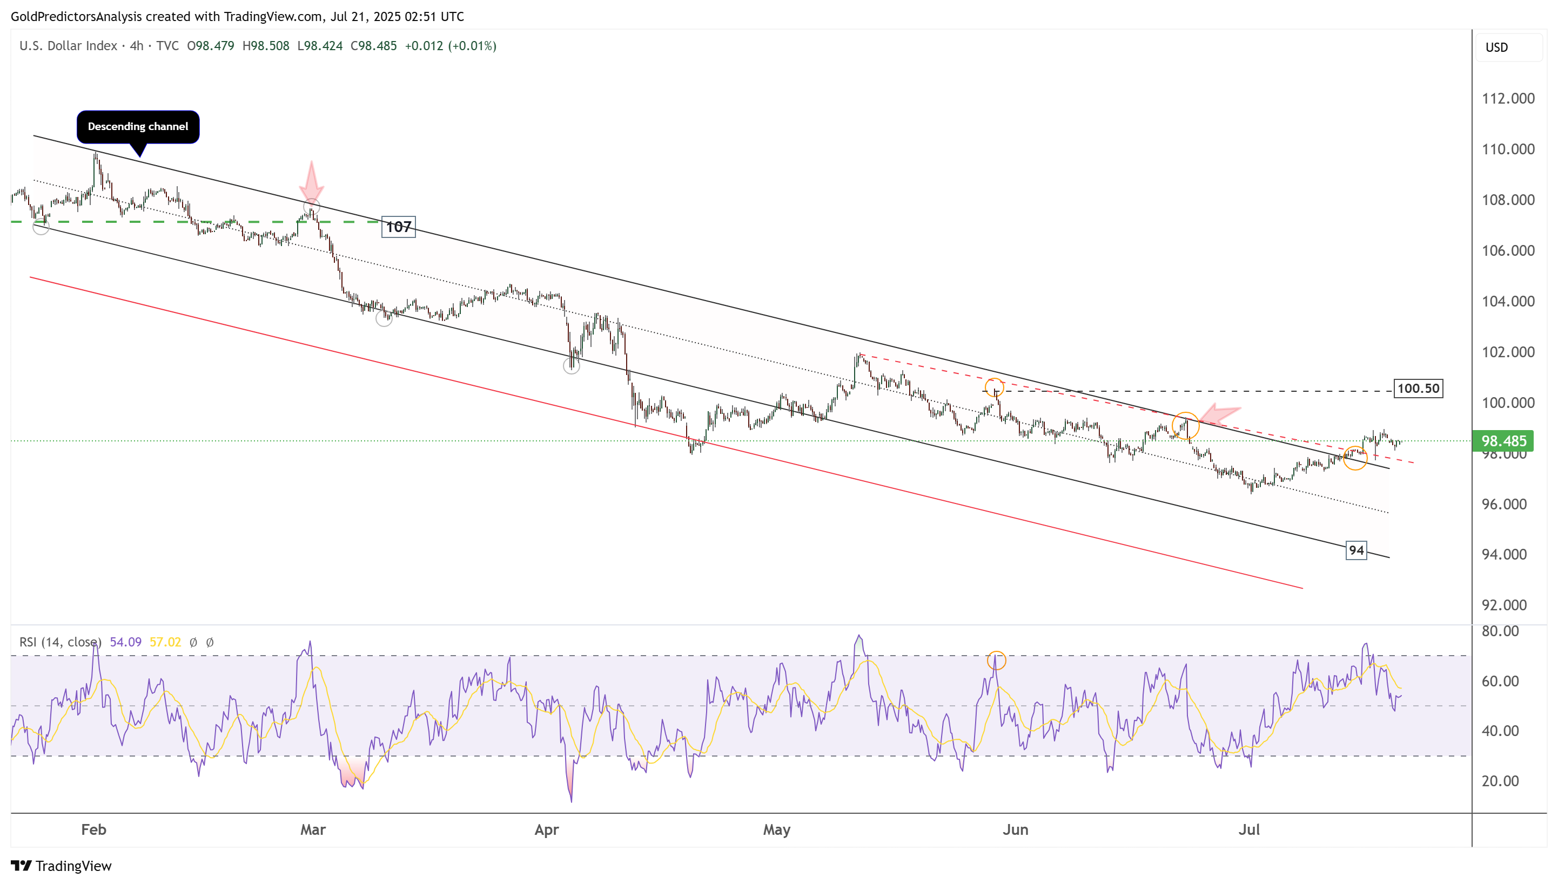Click the 100.000 price axis label

tap(1508, 403)
